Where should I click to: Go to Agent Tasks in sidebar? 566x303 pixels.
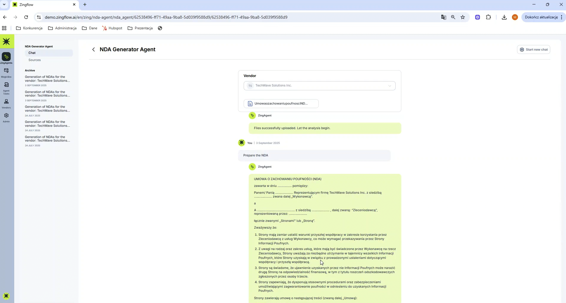click(x=6, y=85)
